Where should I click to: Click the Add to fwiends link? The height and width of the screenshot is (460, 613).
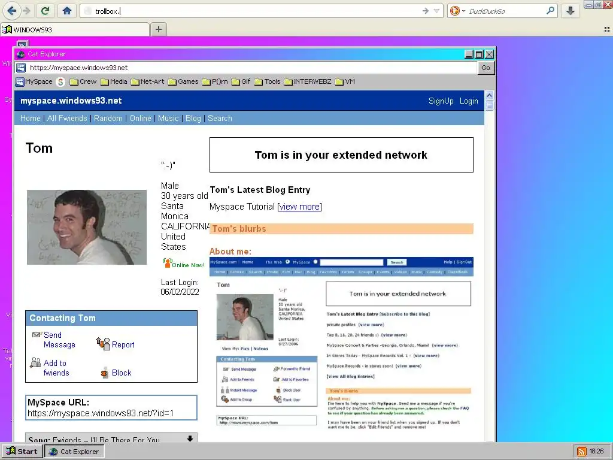tap(56, 368)
